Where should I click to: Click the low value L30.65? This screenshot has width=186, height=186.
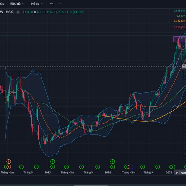coord(49,12)
